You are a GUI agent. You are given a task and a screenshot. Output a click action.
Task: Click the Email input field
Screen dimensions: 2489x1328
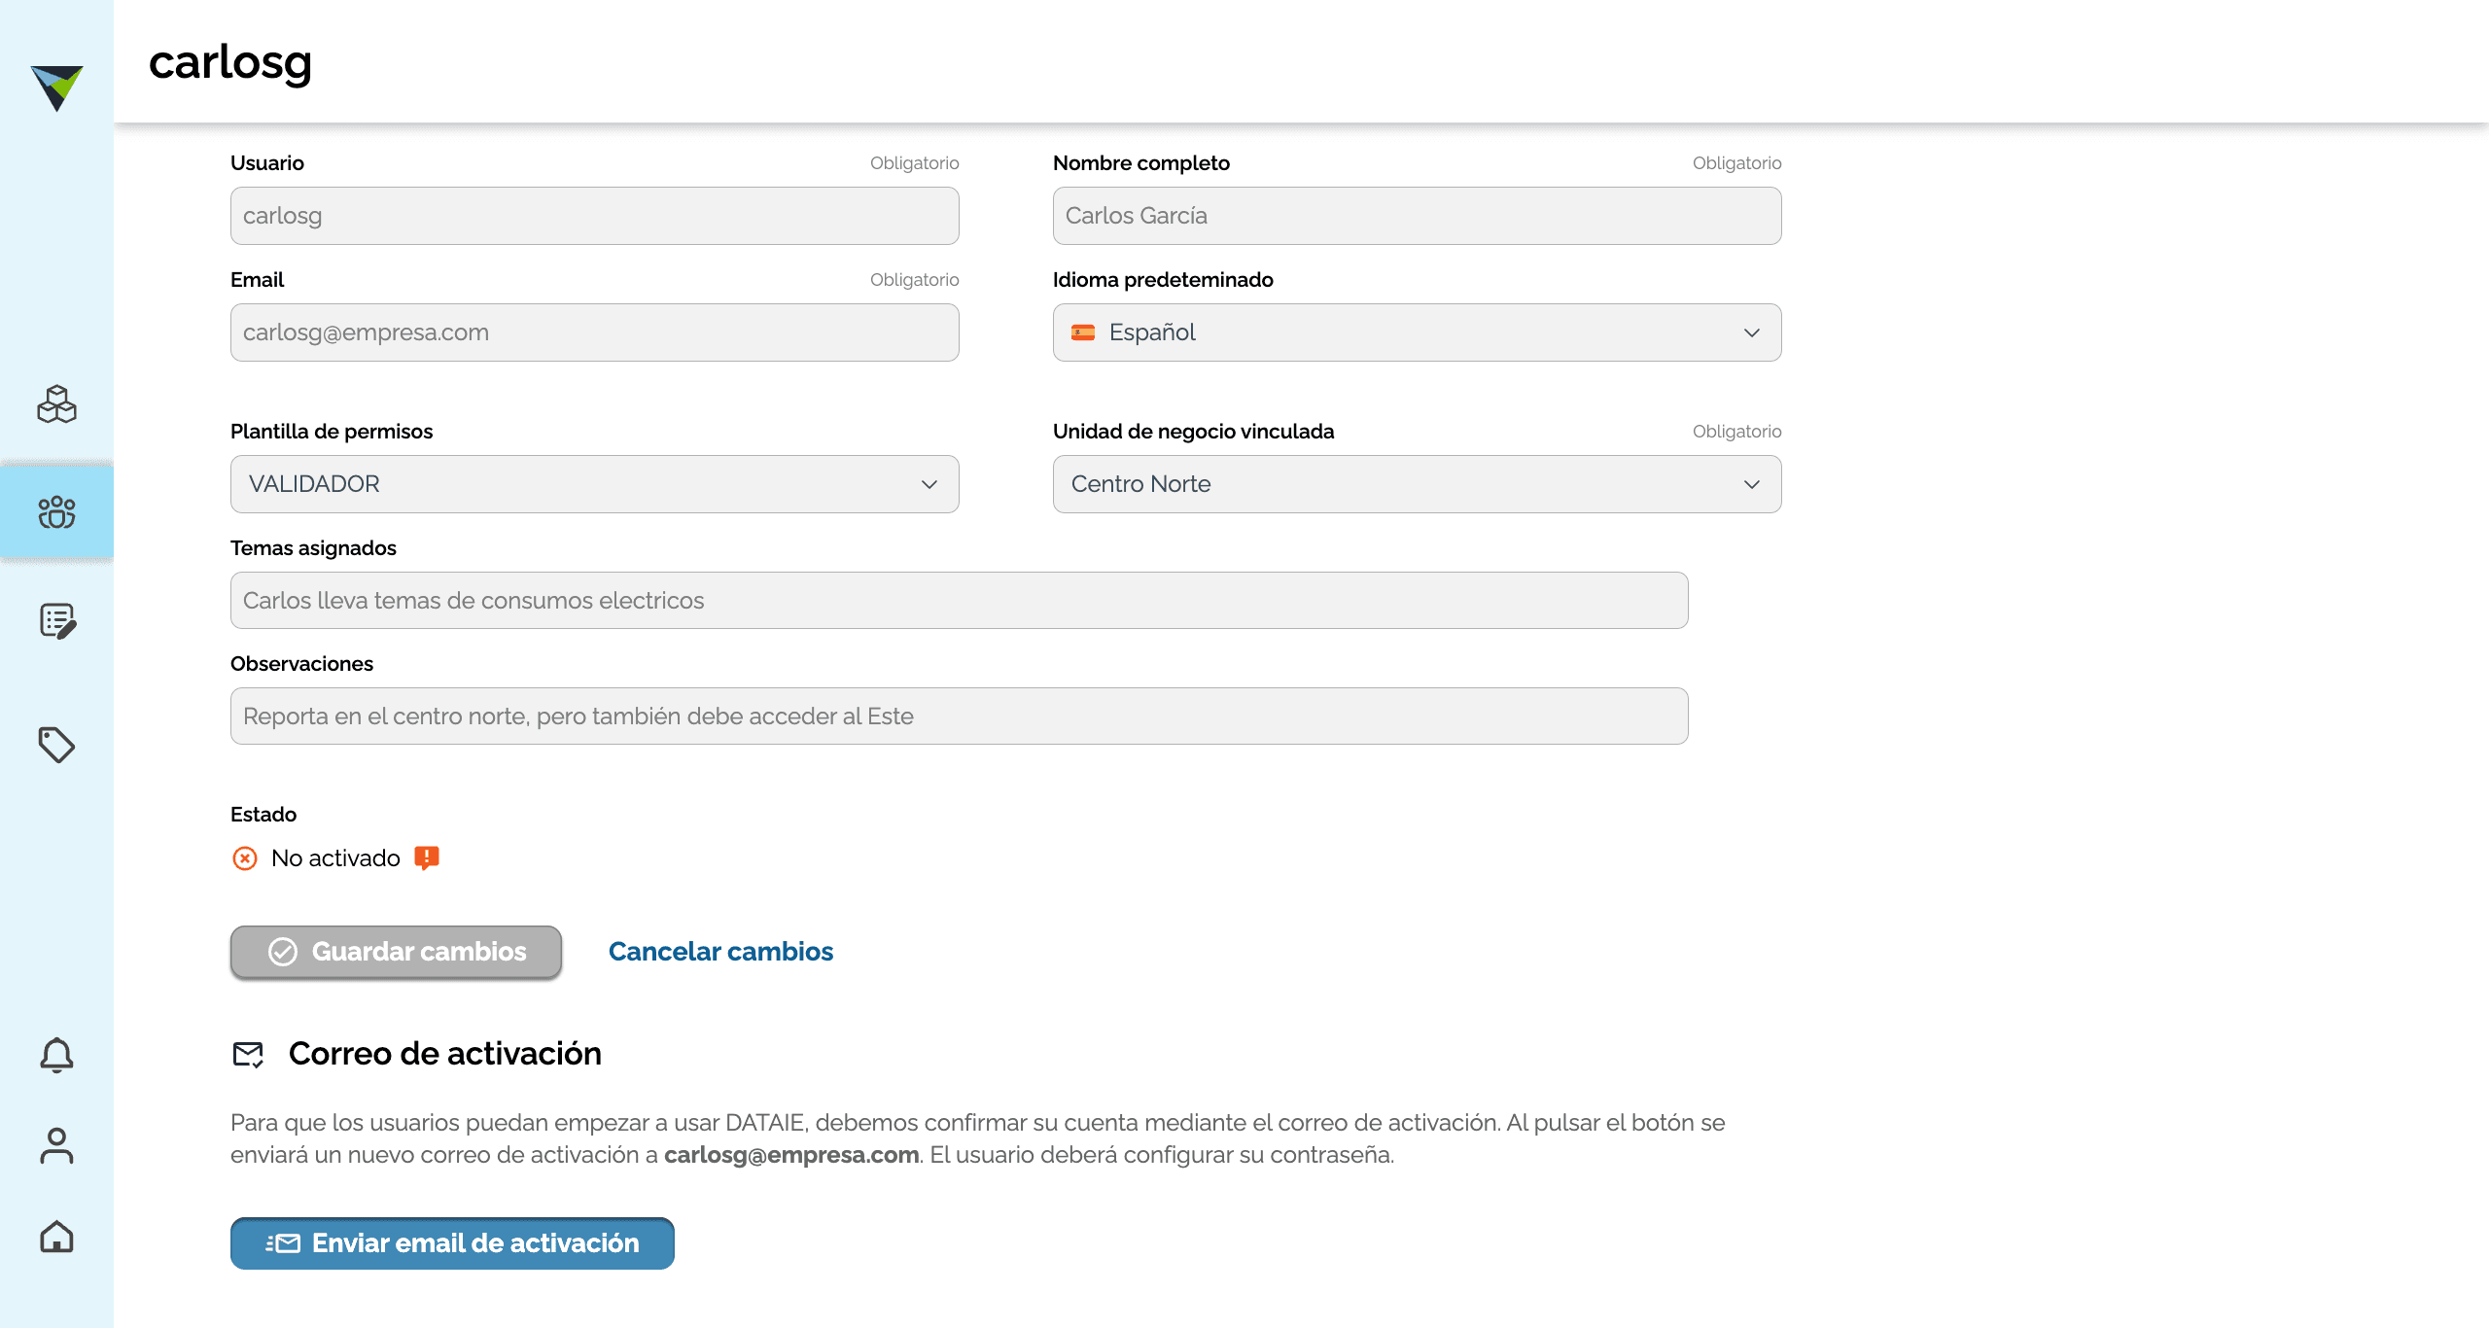pos(594,332)
